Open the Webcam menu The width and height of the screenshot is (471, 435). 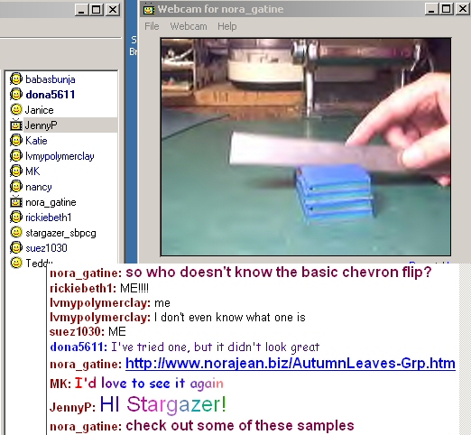189,26
